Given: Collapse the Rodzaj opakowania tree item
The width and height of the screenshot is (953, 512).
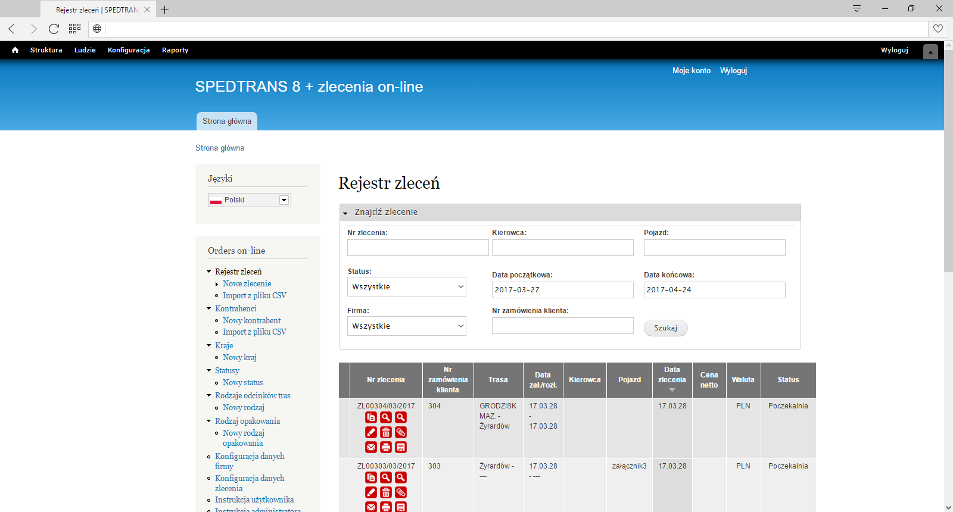Looking at the screenshot, I should 209,421.
